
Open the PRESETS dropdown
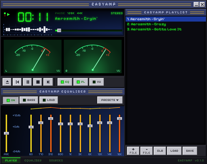click(110, 100)
